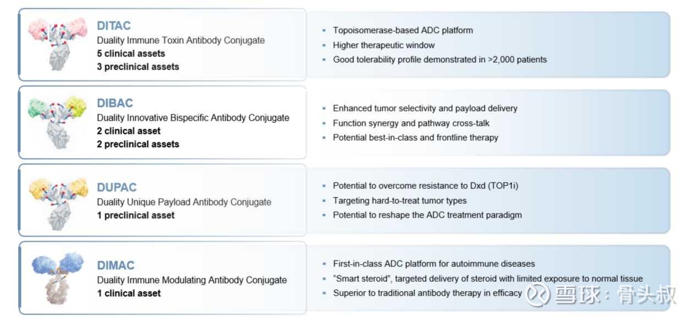Click the Higher therapeutic window bullet

[x=384, y=45]
